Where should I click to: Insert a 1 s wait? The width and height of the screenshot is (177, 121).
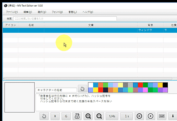[127, 116]
